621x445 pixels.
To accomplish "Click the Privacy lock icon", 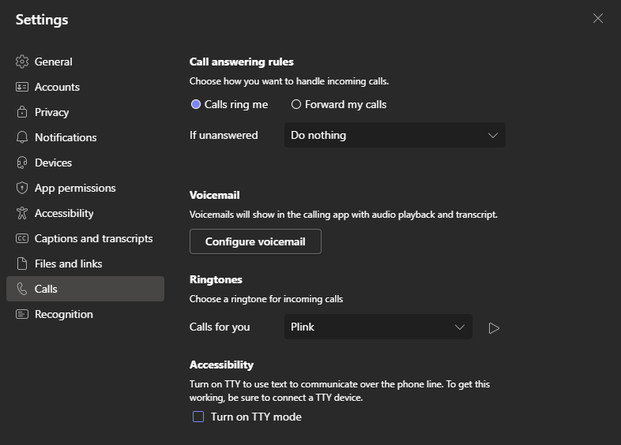I will click(x=22, y=112).
